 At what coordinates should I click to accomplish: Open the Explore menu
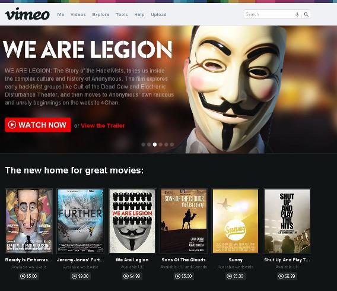101,14
